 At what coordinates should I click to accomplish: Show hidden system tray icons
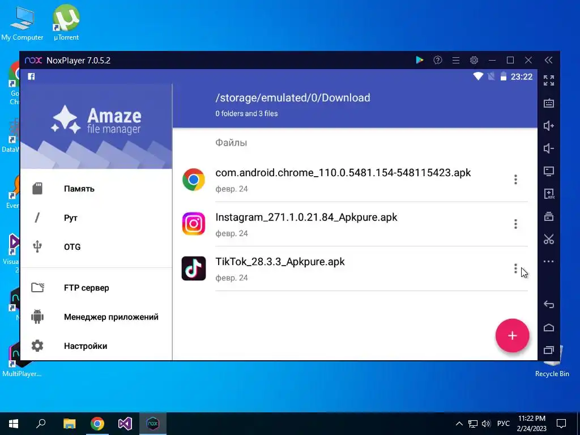click(x=459, y=424)
